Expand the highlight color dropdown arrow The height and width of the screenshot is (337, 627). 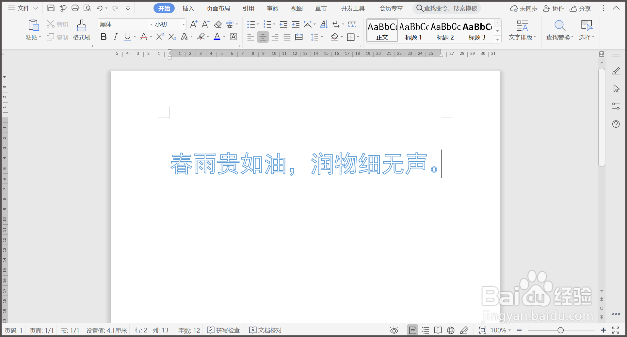208,37
